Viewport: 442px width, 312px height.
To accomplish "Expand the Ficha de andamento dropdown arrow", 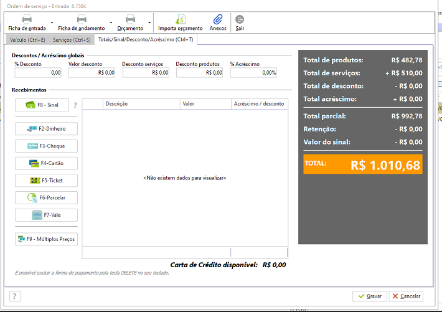I will pyautogui.click(x=111, y=22).
